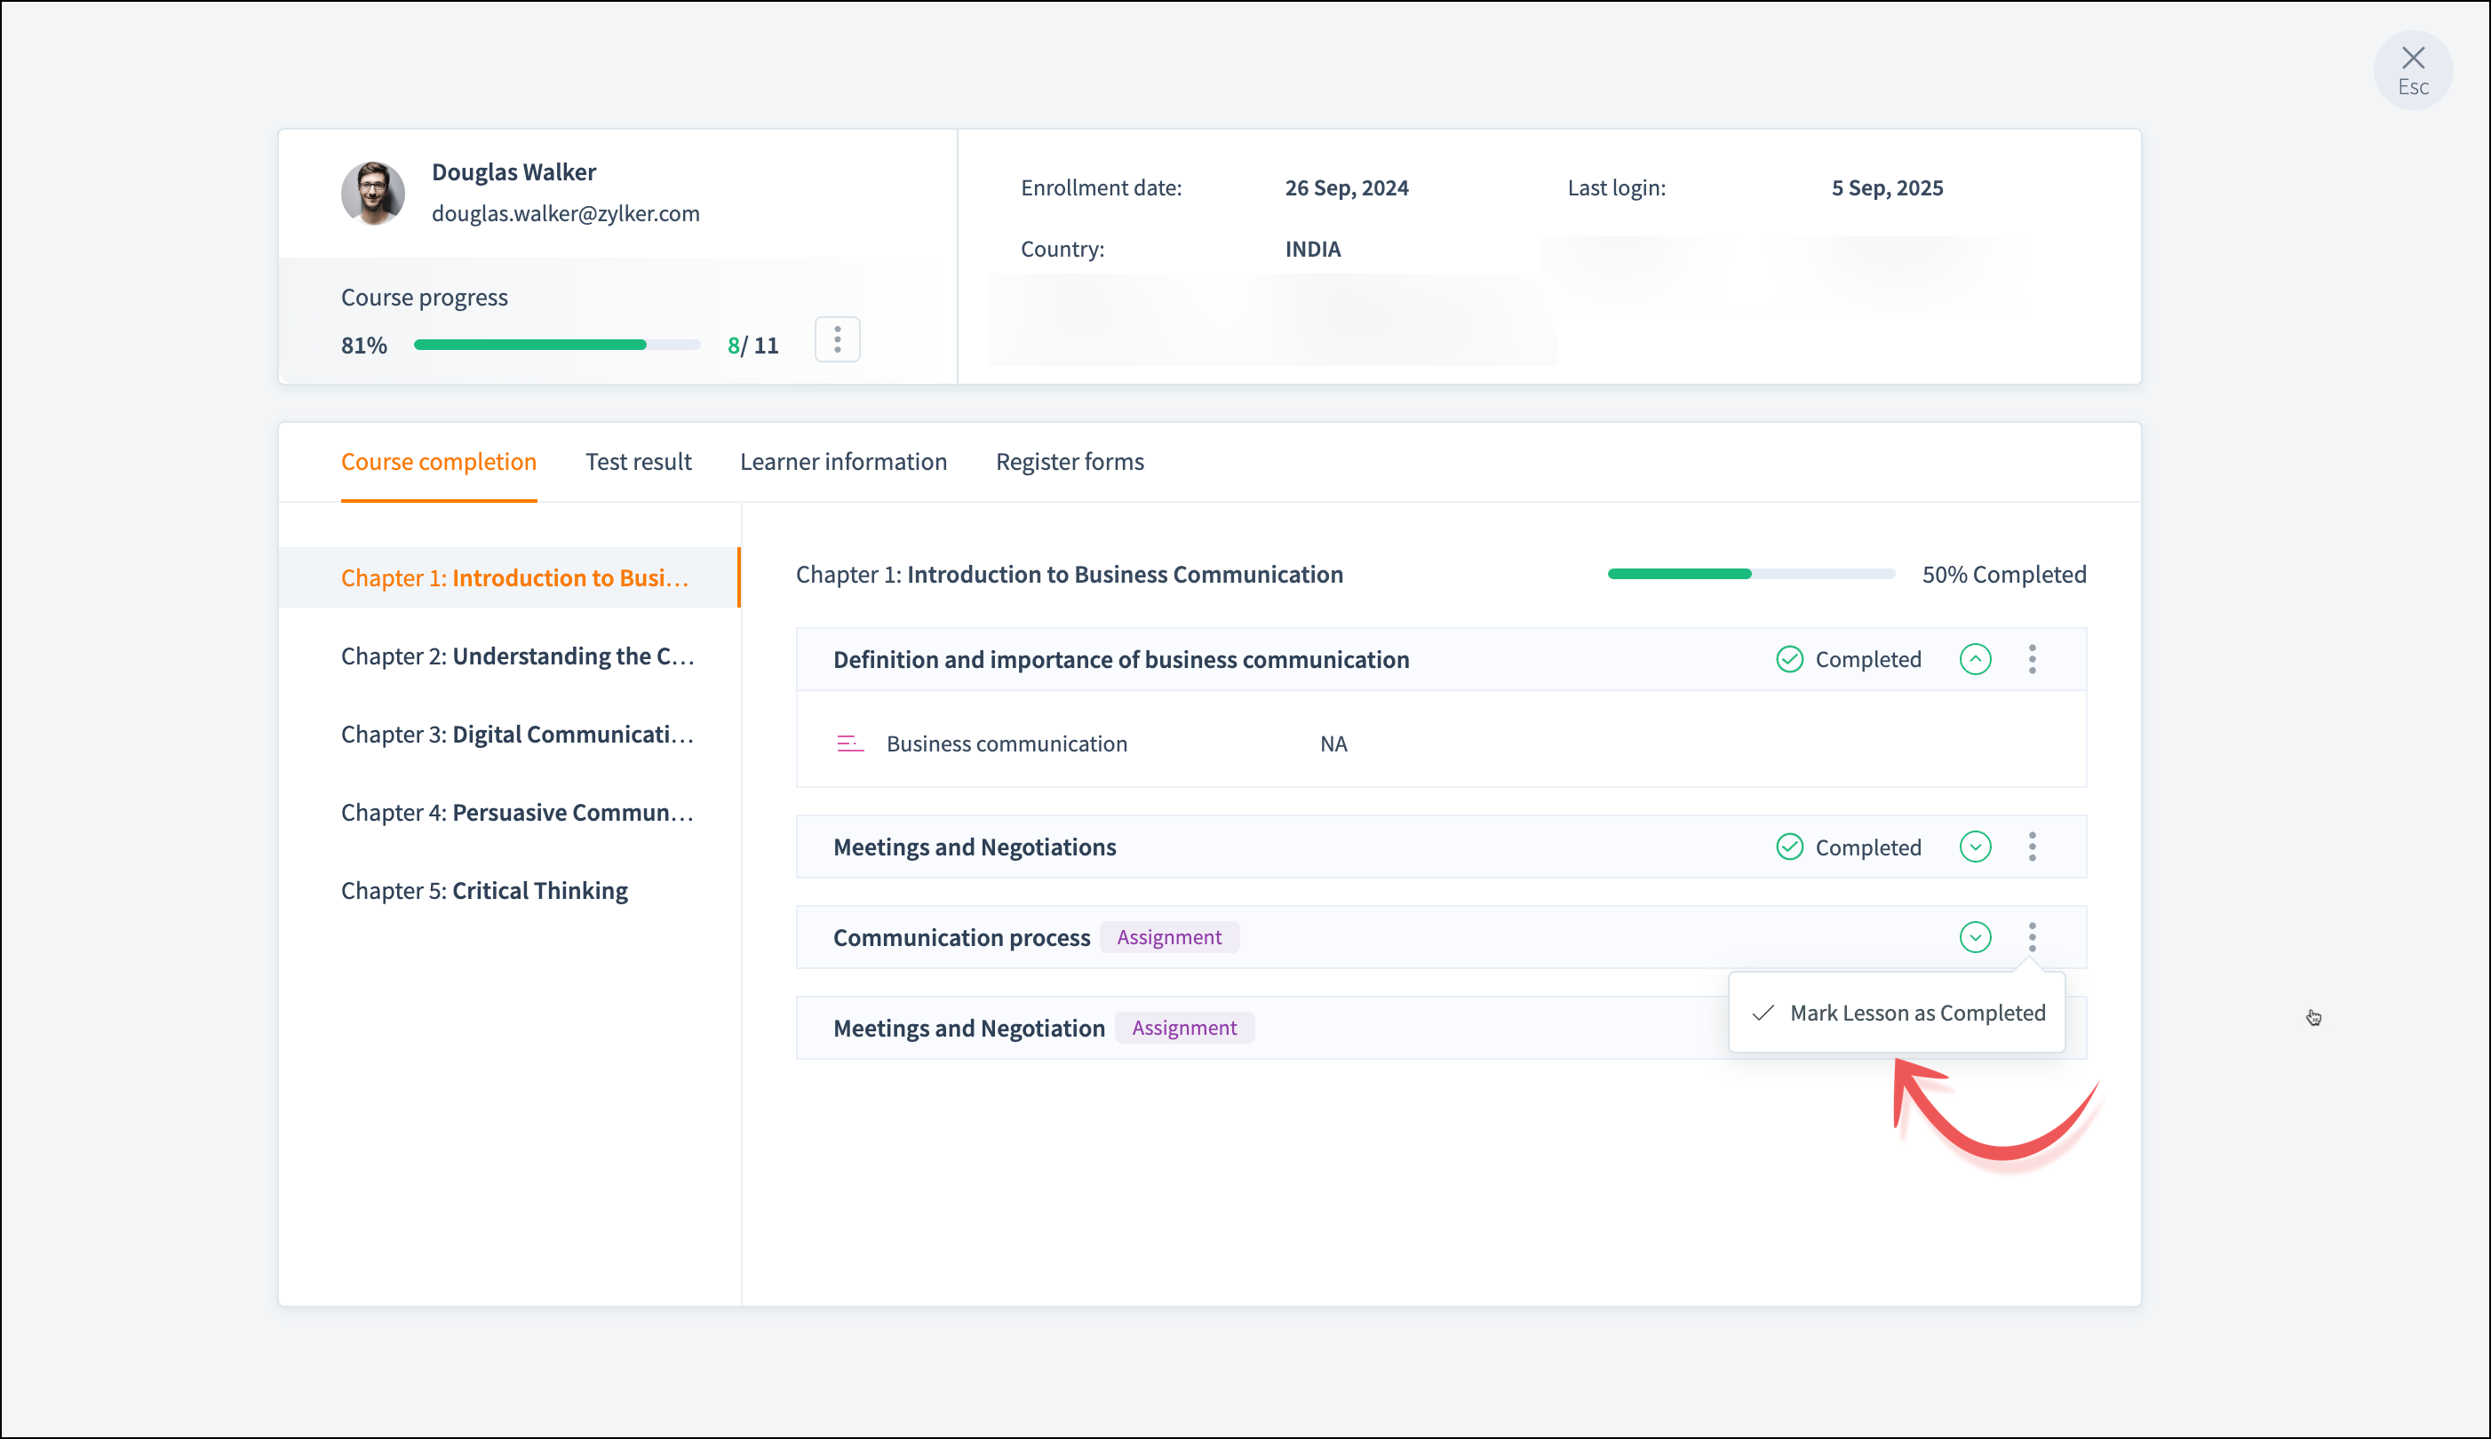
Task: Open three-dot menu for Meetings and Negotiations
Action: 2032,847
